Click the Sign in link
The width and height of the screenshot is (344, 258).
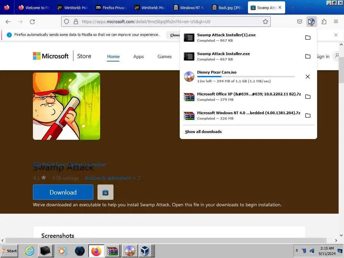click(x=323, y=56)
